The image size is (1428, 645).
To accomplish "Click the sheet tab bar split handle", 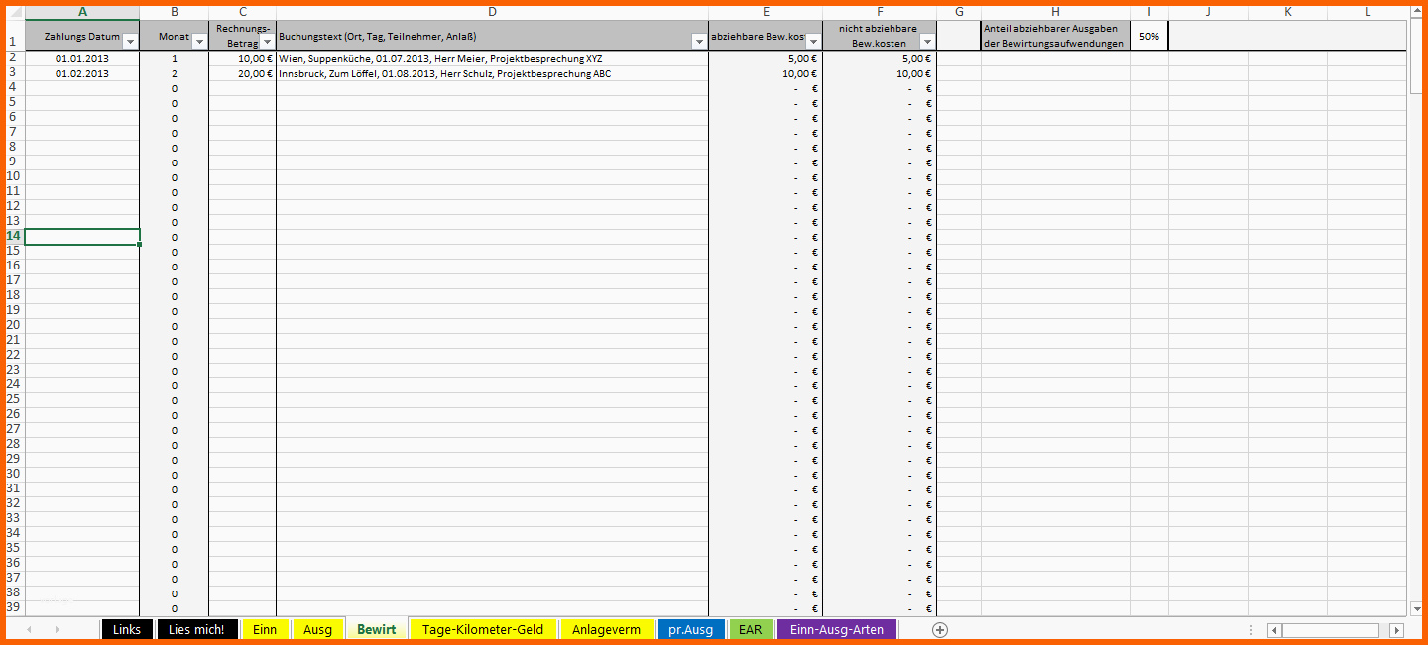I will (1251, 630).
